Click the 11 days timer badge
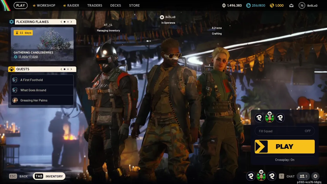The width and height of the screenshot is (327, 184). [23, 33]
